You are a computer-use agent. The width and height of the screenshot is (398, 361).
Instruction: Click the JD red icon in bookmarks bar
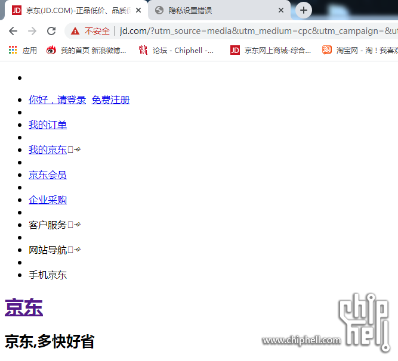tap(235, 50)
